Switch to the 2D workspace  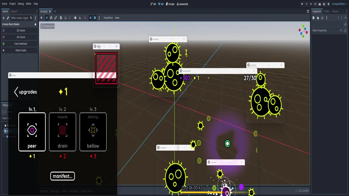point(153,4)
